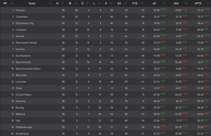Screen dimensions: 211x136
Task: Sort by the GA column header
Action: click(x=119, y=3)
